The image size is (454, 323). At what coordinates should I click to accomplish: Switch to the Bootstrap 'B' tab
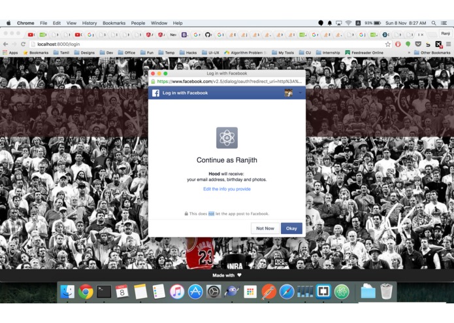tap(184, 35)
